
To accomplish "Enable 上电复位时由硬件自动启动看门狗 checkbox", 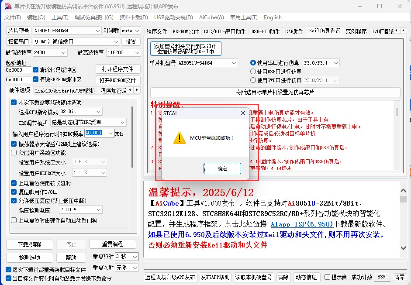I will point(14,220).
